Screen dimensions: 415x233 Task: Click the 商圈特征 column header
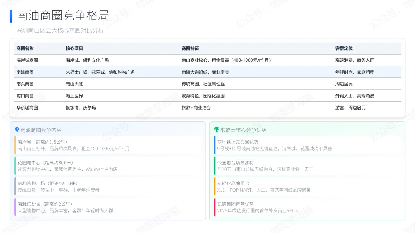click(190, 48)
